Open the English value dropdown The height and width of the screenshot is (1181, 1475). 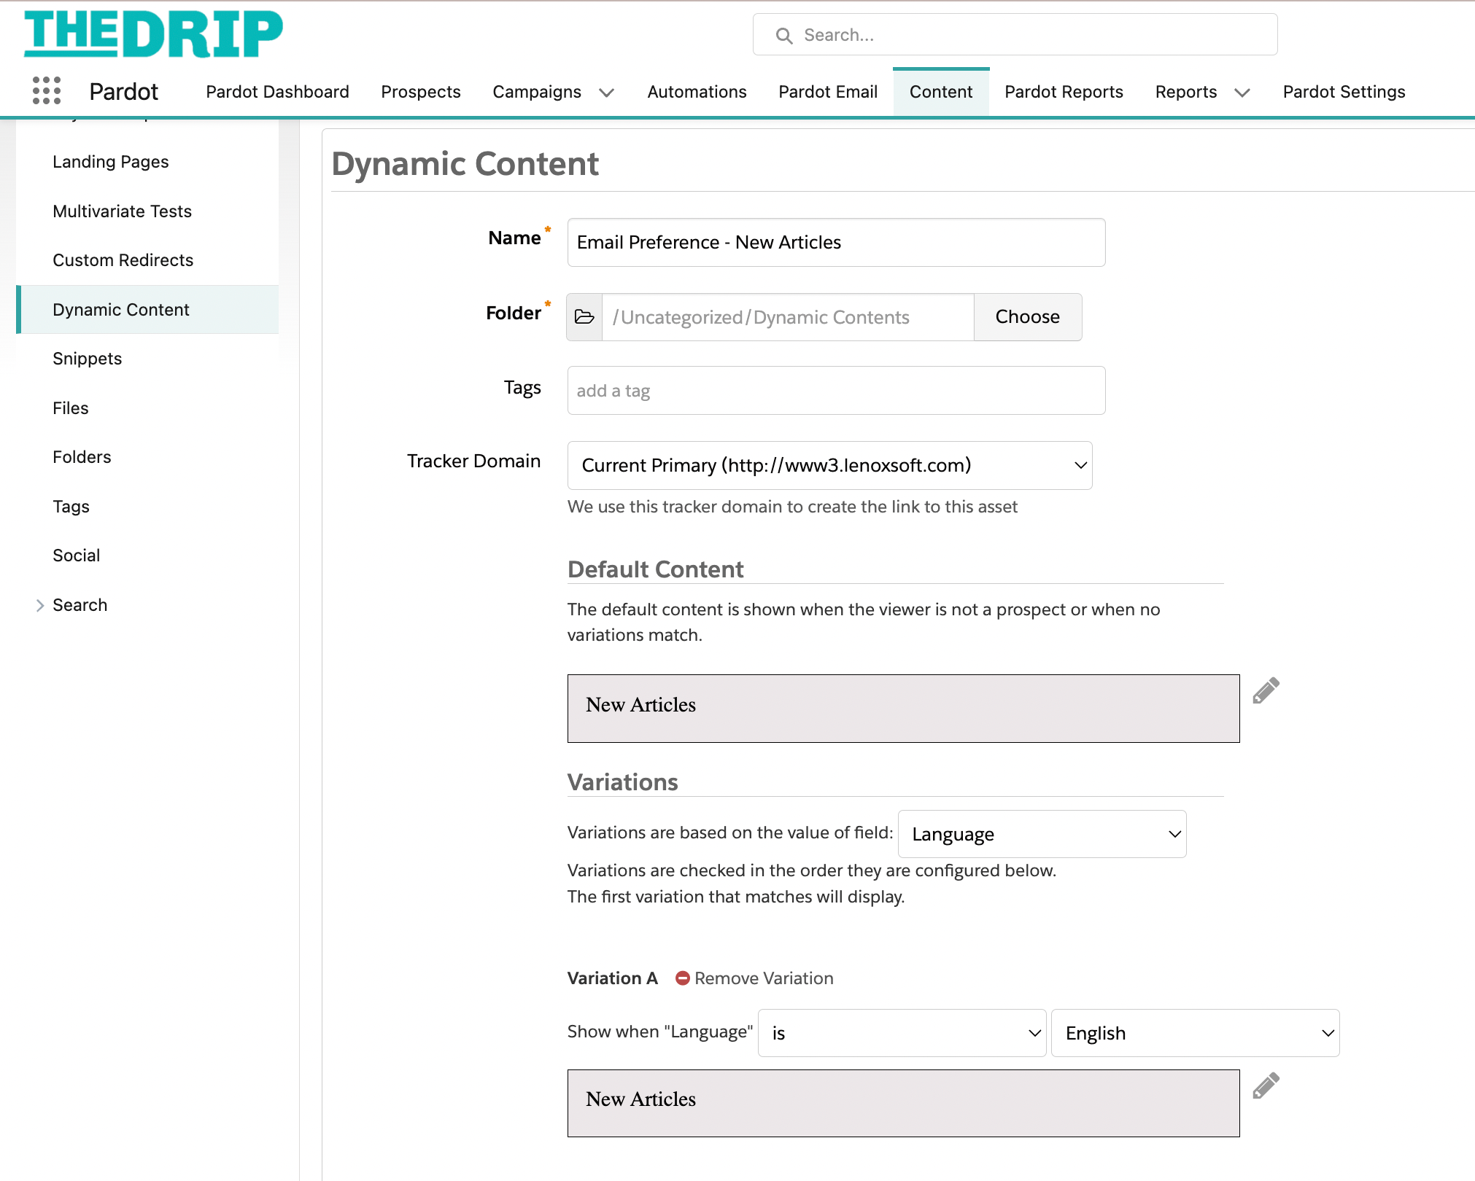point(1195,1033)
